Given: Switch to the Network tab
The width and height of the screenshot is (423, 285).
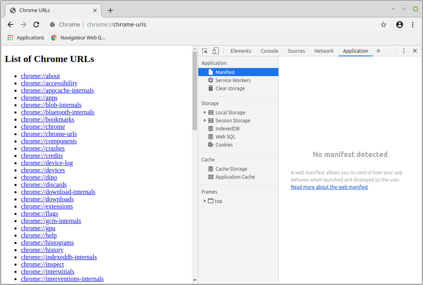Looking at the screenshot, I should pos(324,51).
